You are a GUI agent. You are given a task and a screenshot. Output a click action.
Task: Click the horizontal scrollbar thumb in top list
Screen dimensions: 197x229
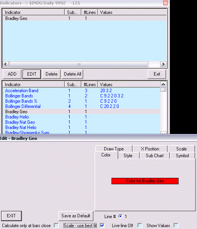tap(79, 64)
